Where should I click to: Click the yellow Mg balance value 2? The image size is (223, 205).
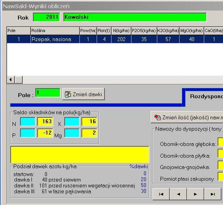click(x=89, y=133)
